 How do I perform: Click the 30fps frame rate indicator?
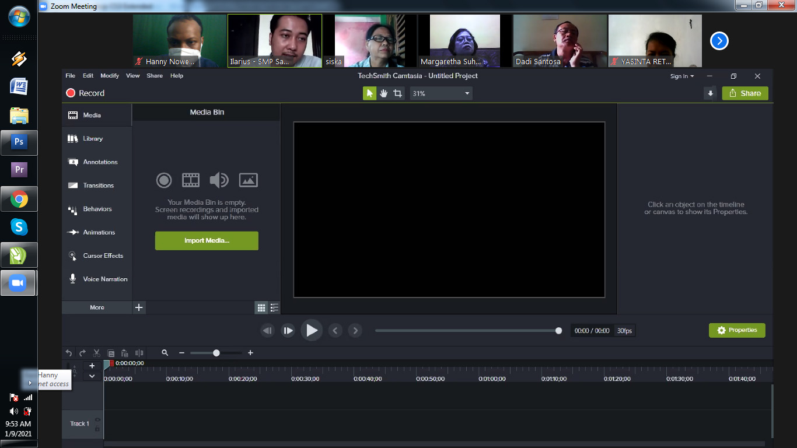click(624, 331)
